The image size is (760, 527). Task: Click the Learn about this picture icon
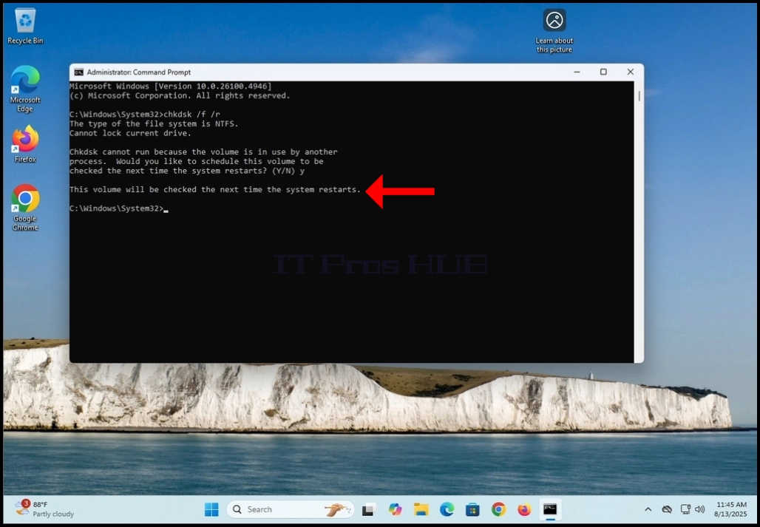[554, 30]
